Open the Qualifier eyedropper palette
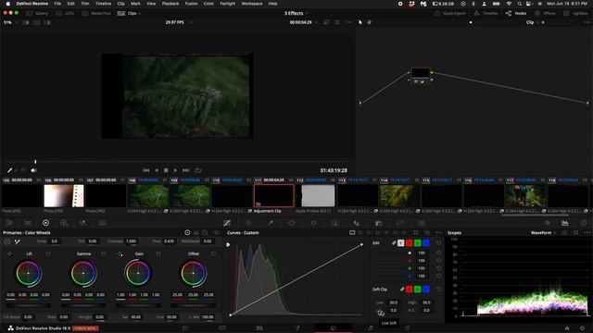This screenshot has width=593, height=333. click(x=271, y=223)
